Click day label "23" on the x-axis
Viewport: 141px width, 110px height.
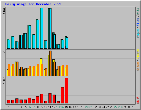point(99,107)
